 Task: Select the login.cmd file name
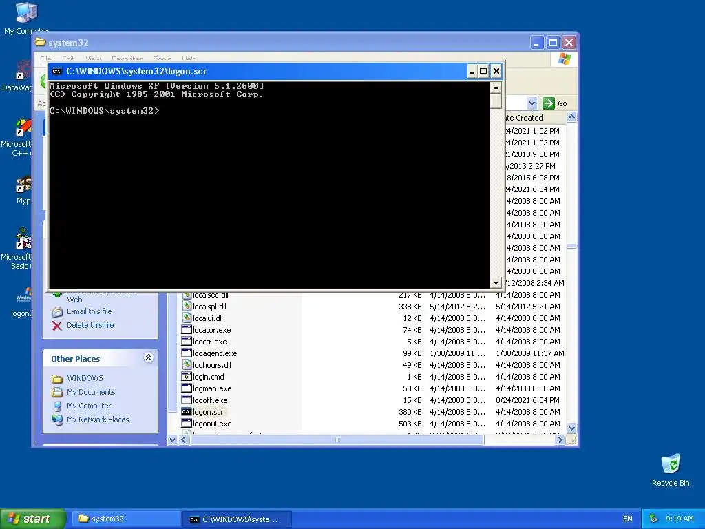[208, 377]
